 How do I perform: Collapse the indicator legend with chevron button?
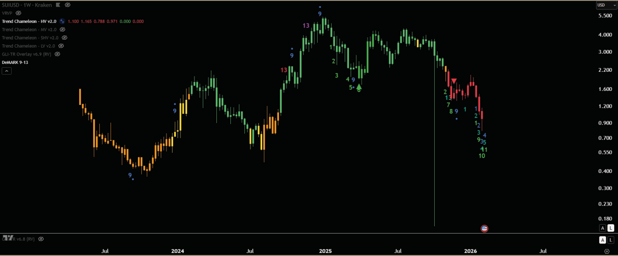pyautogui.click(x=7, y=71)
